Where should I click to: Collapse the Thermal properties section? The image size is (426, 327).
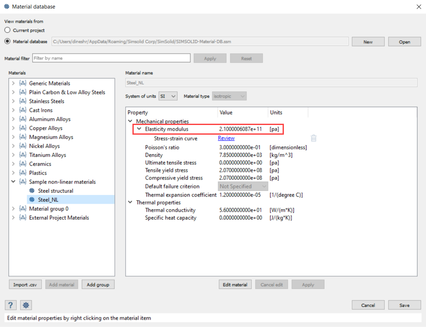point(130,202)
